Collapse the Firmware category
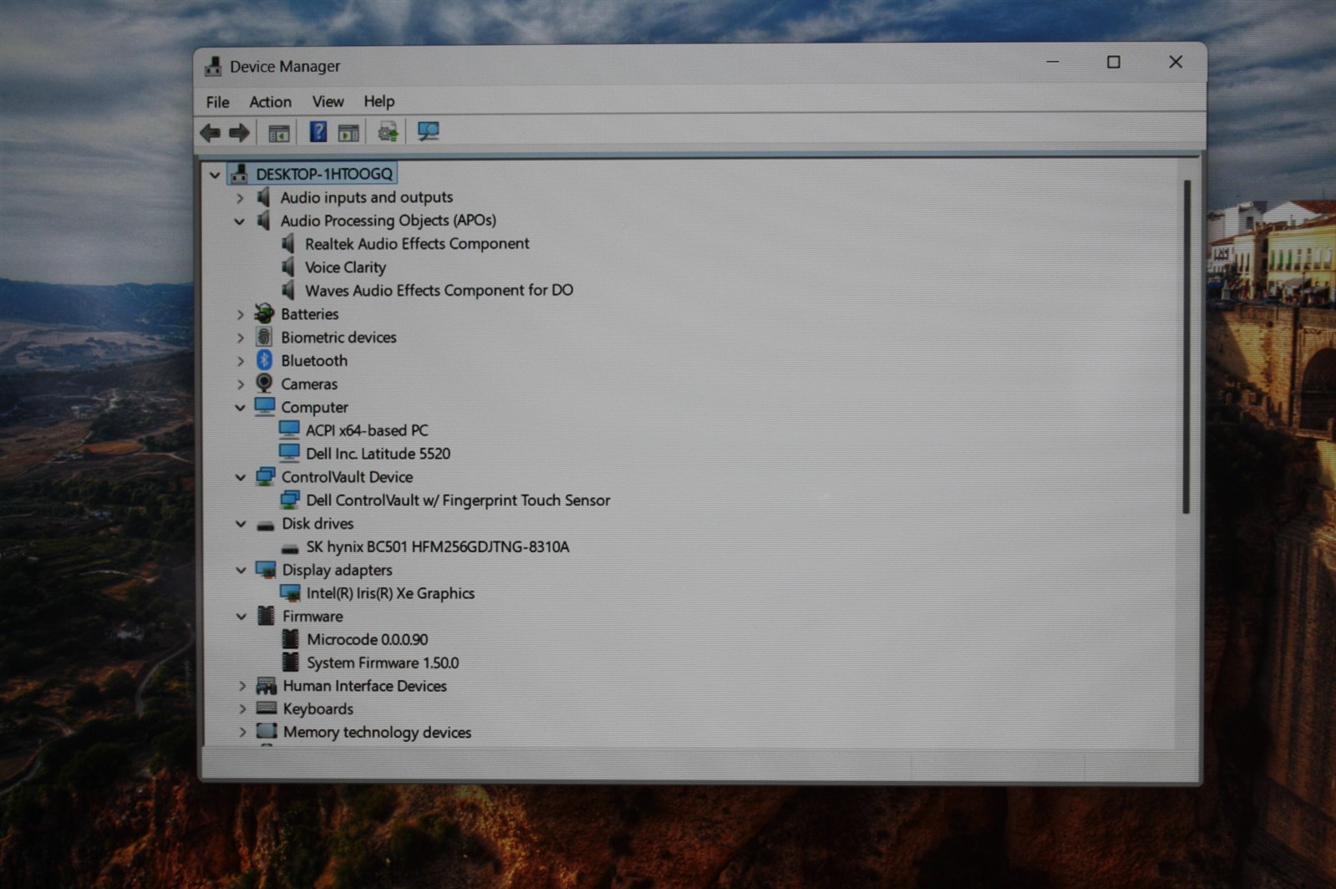 pos(241,617)
